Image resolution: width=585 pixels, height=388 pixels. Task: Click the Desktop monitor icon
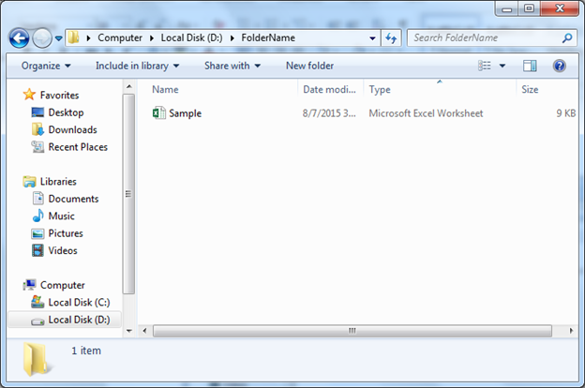pos(37,112)
